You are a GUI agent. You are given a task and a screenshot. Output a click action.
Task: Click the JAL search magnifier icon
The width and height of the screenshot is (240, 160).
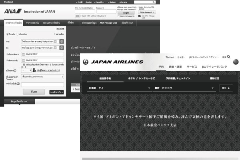pos(229,57)
